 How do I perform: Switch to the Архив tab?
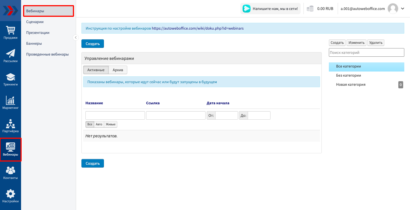(118, 70)
